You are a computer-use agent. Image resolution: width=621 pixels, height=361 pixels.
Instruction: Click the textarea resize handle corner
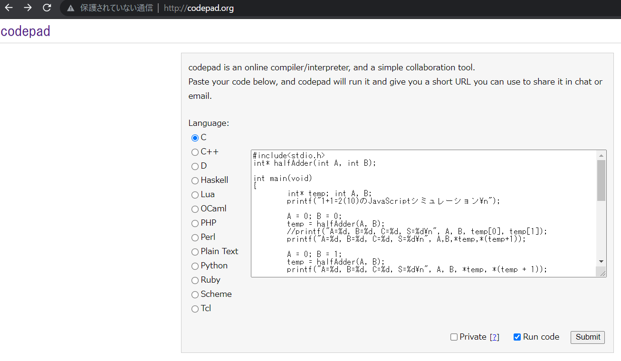coord(602,273)
